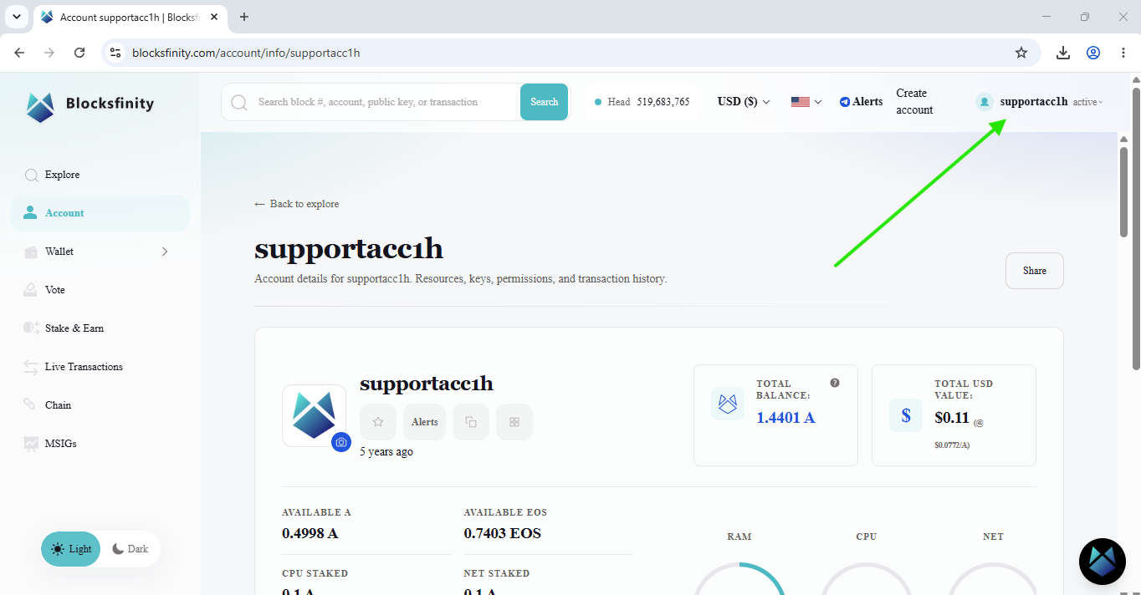Click the floating Blocksfinity chat icon

click(1103, 562)
